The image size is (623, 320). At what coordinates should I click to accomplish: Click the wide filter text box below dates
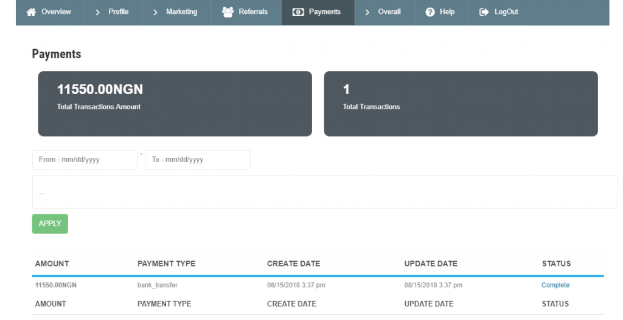[x=324, y=192]
